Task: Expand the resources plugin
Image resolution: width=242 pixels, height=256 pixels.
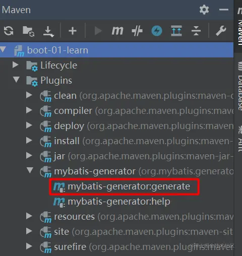Action: click(29, 216)
